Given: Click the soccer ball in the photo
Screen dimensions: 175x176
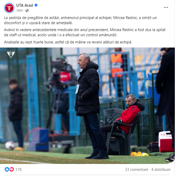Looking at the screenshot, I should click(x=10, y=145).
